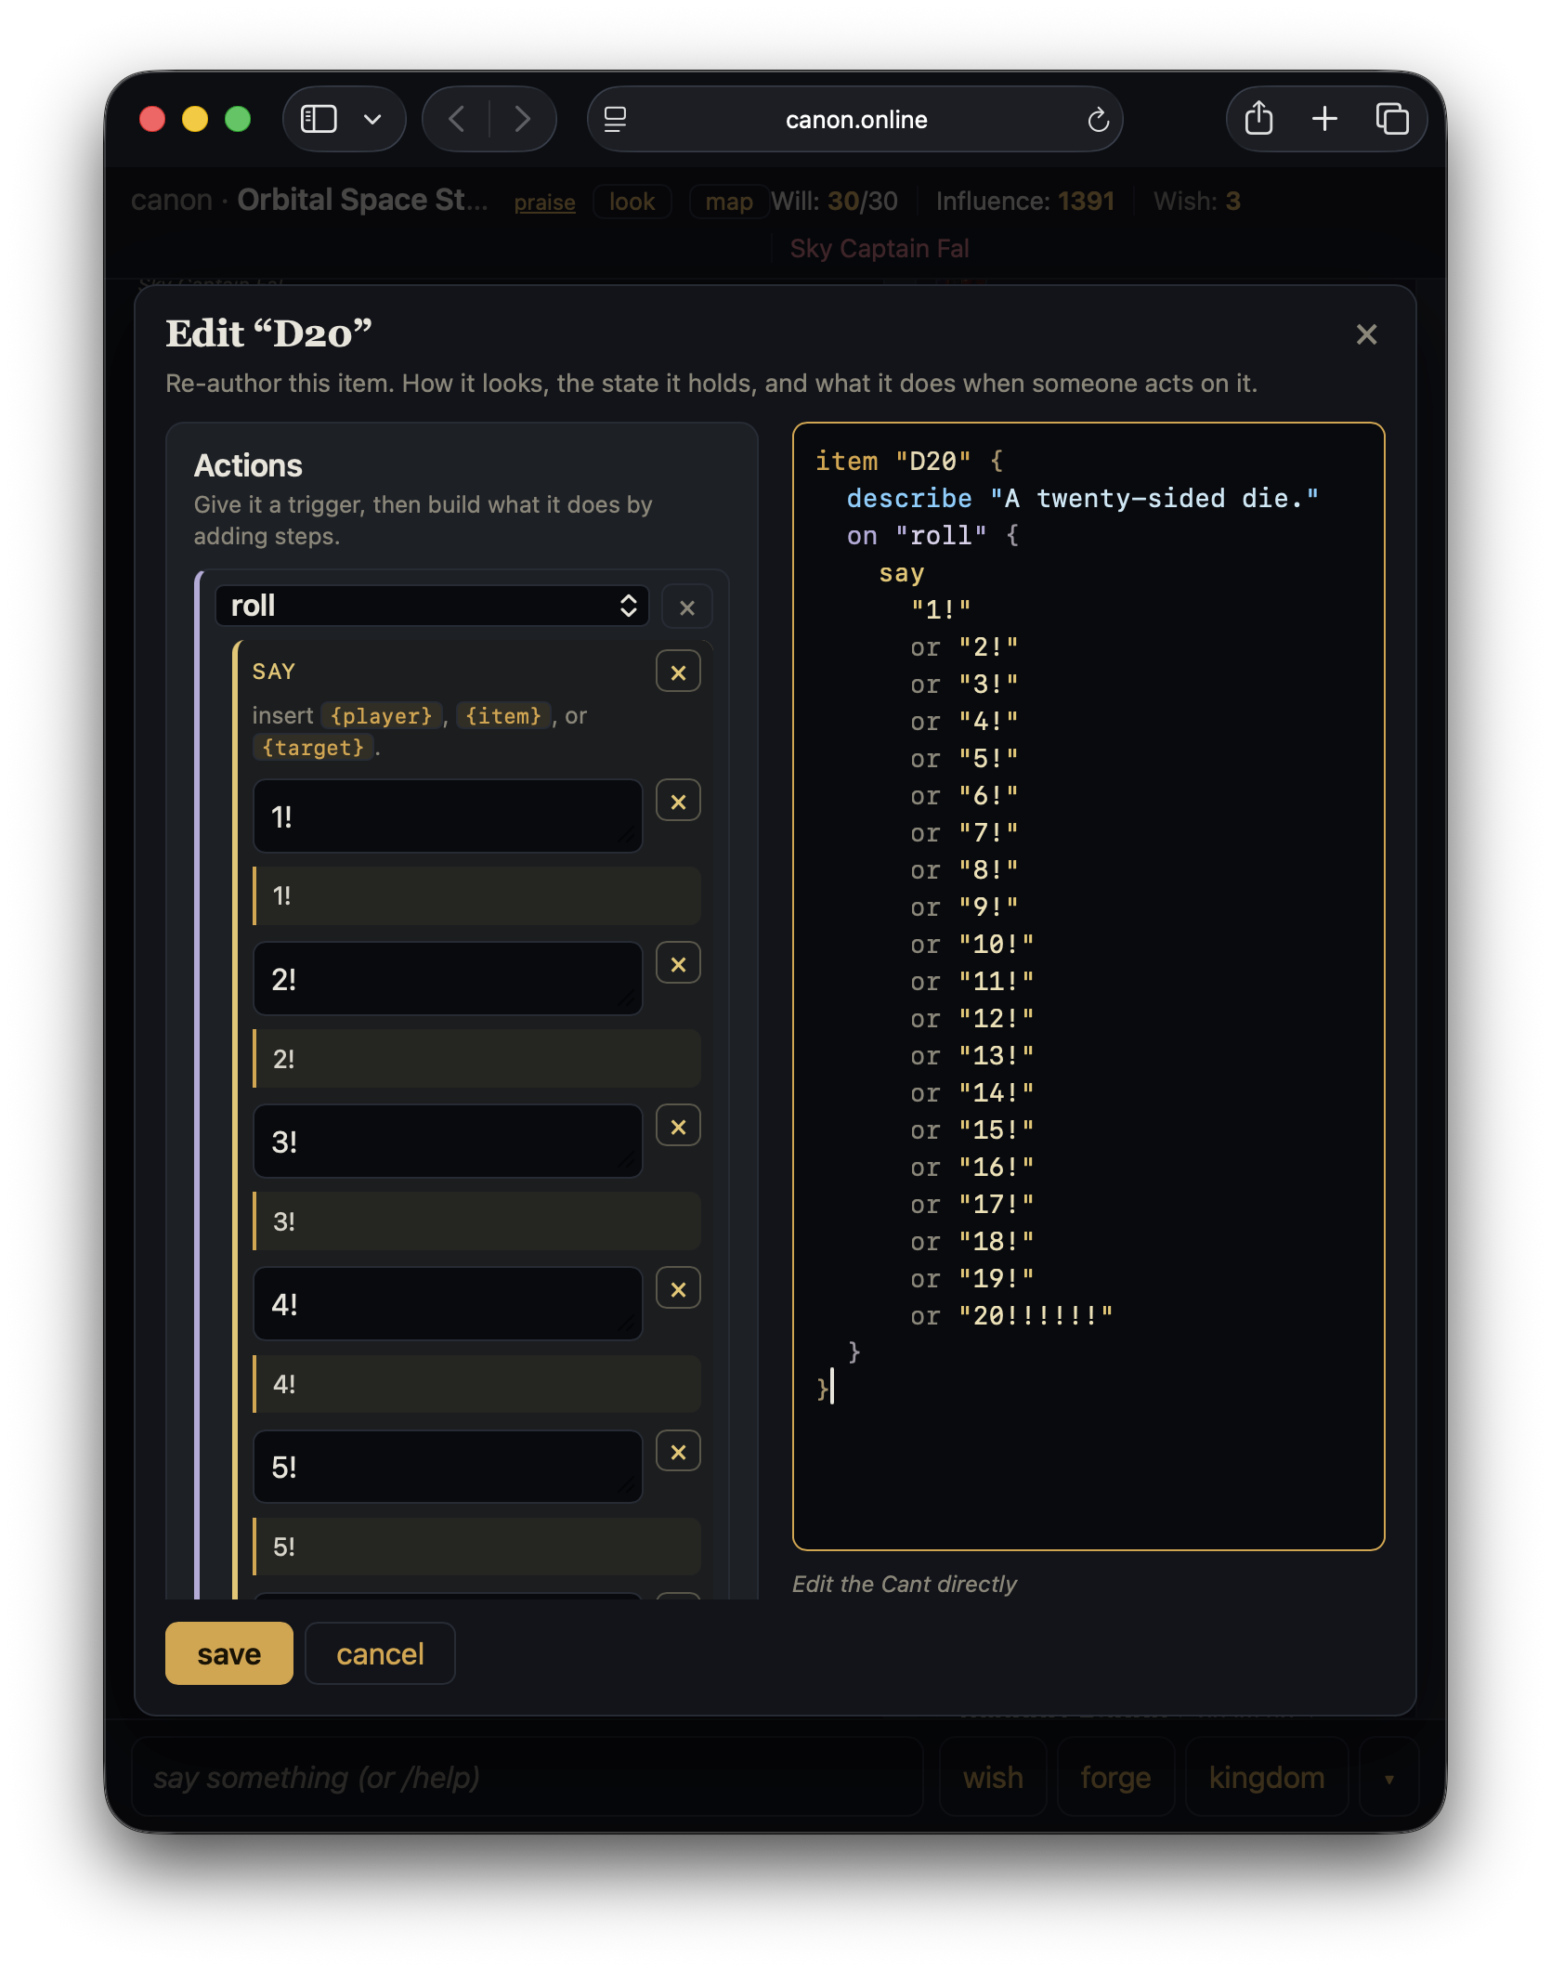Remove the "1!" say option
1551x1971 pixels.
pyautogui.click(x=678, y=802)
